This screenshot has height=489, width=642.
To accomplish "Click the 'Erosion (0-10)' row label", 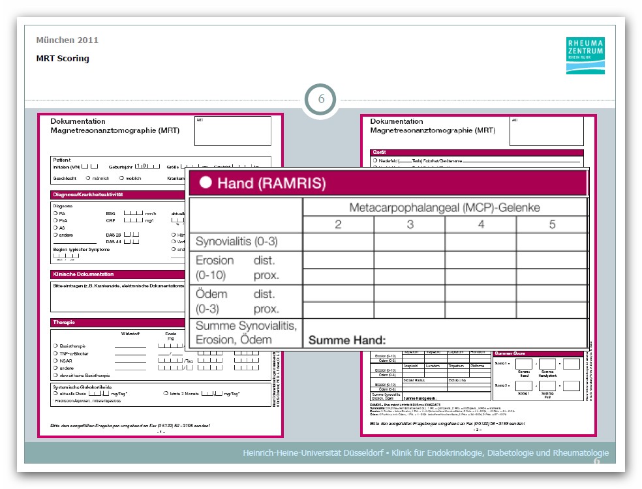I will click(215, 267).
